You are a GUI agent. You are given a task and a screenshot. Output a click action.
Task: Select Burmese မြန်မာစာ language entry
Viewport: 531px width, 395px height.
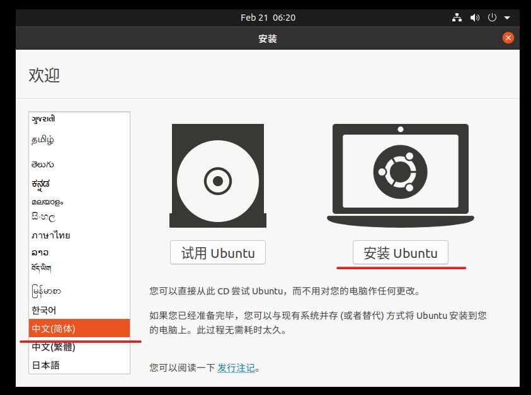click(x=79, y=291)
